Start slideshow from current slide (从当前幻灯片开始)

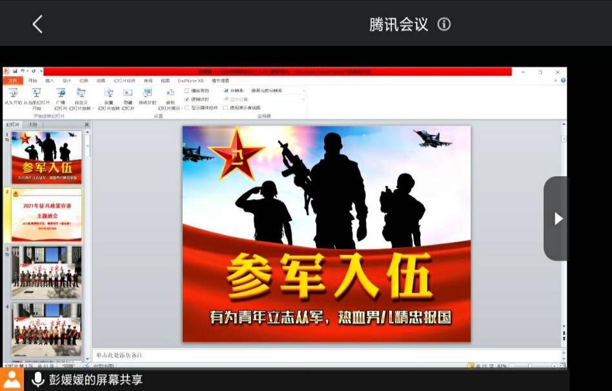tap(36, 93)
